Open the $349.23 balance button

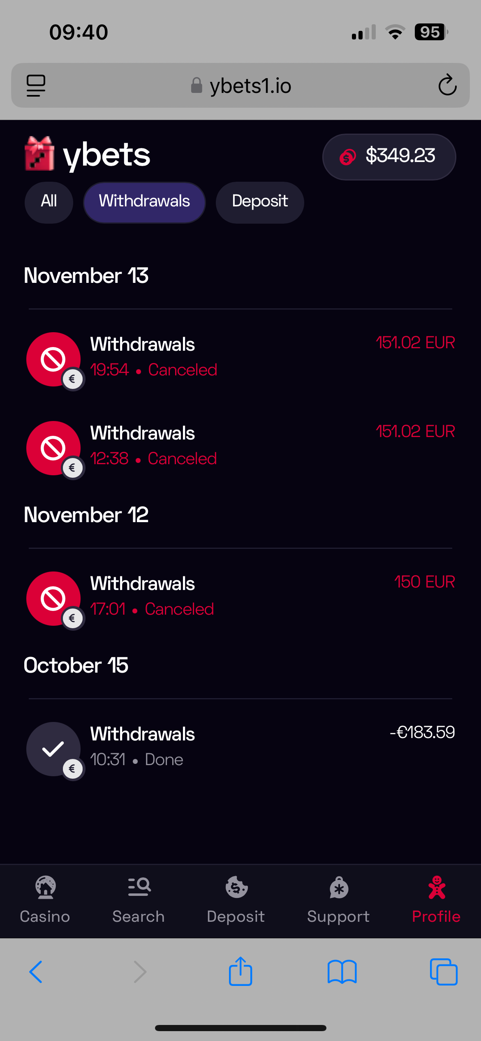[389, 157]
